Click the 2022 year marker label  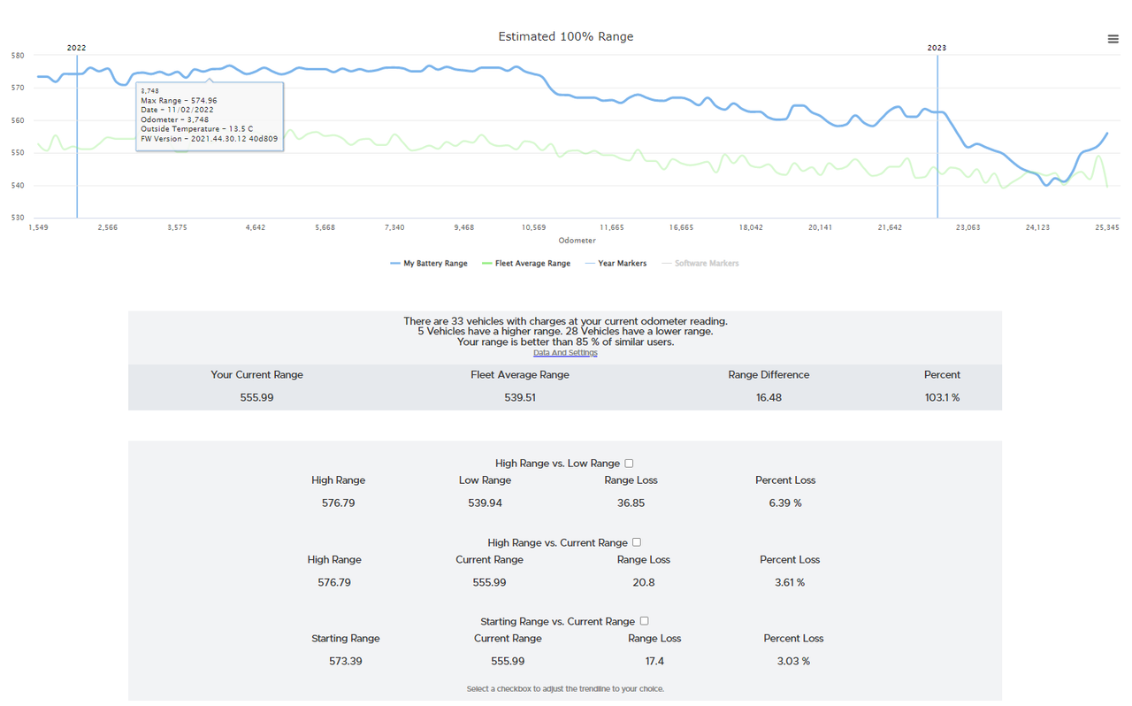coord(77,48)
